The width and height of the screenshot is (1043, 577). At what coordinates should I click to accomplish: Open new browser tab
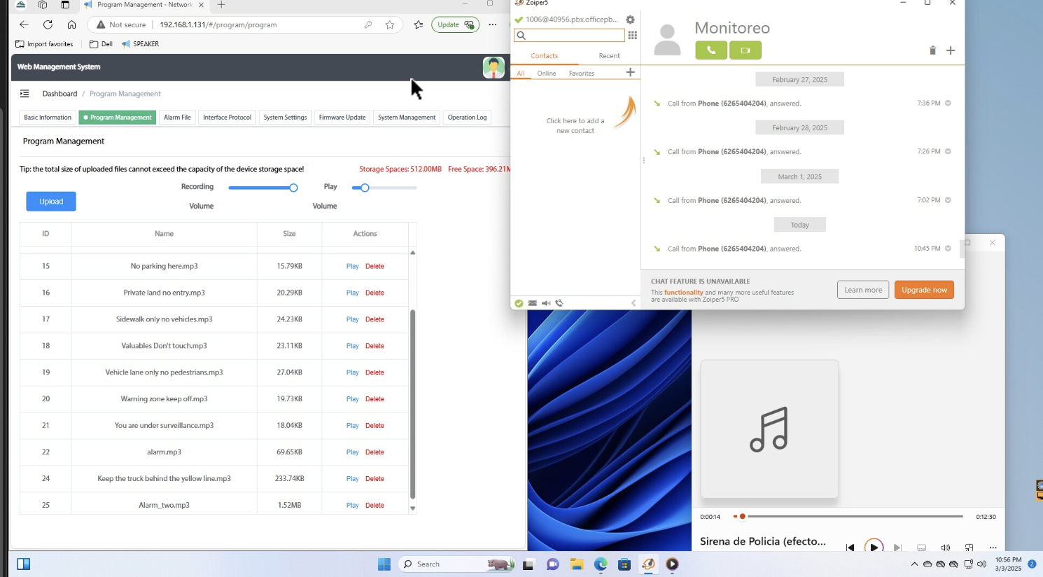click(x=221, y=5)
